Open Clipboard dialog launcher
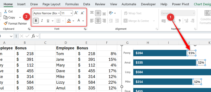211x92 pixels. point(29,29)
